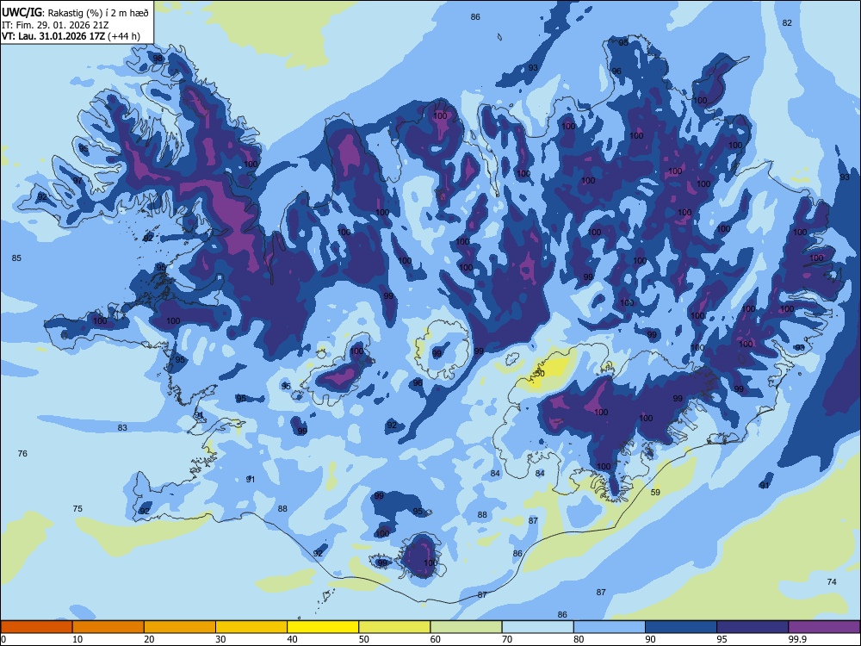
Task: Pick the purple above-99.9 legend swatch
Action: [x=824, y=627]
